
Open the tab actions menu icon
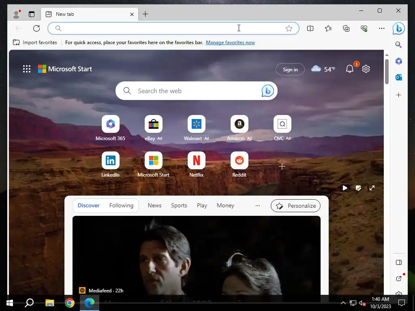32,14
